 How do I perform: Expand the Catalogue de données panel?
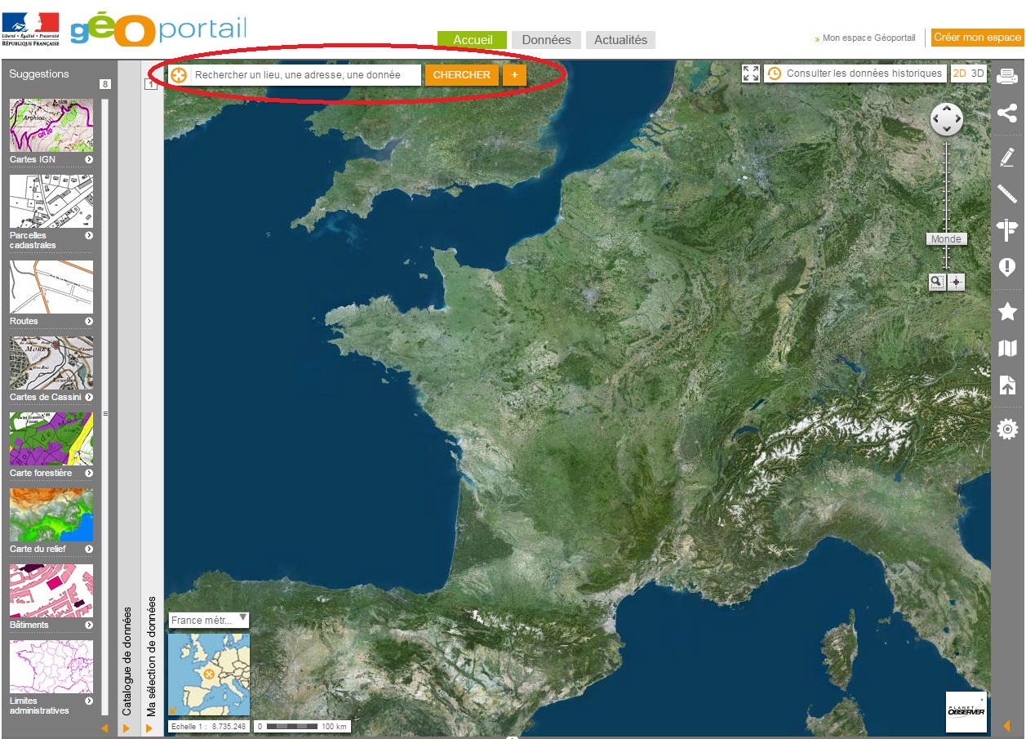tap(127, 728)
